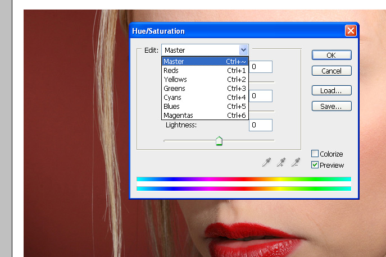The width and height of the screenshot is (386, 257).
Task: Click the lower hue color bar
Action: tap(244, 189)
